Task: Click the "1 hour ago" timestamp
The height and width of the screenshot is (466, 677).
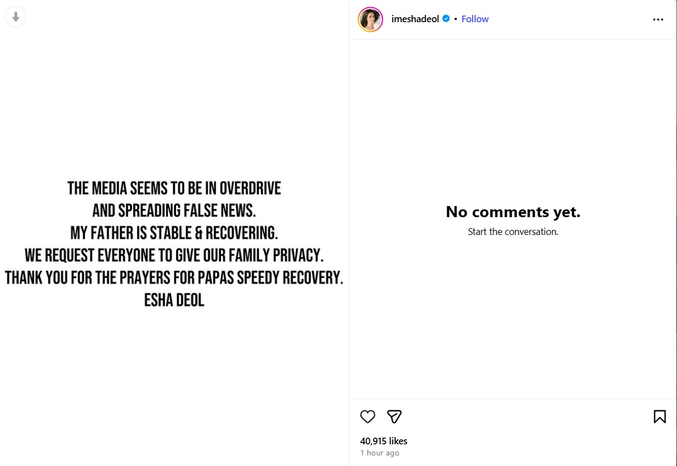Action: tap(380, 453)
